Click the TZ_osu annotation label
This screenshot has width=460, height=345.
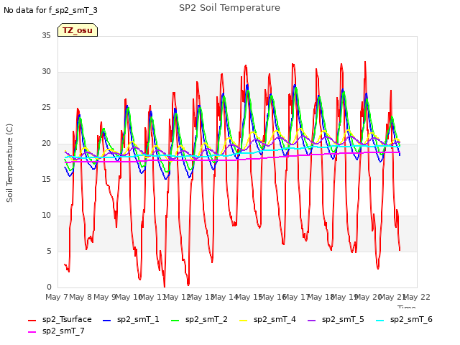[78, 30]
